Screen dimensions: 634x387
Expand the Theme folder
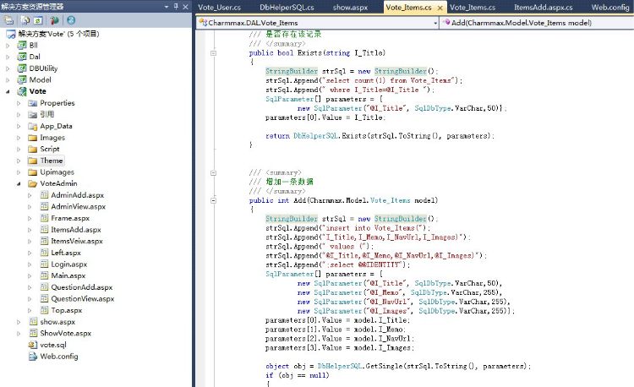[19, 161]
